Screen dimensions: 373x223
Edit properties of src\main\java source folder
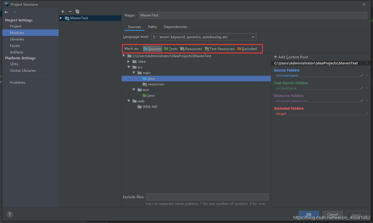(362, 75)
